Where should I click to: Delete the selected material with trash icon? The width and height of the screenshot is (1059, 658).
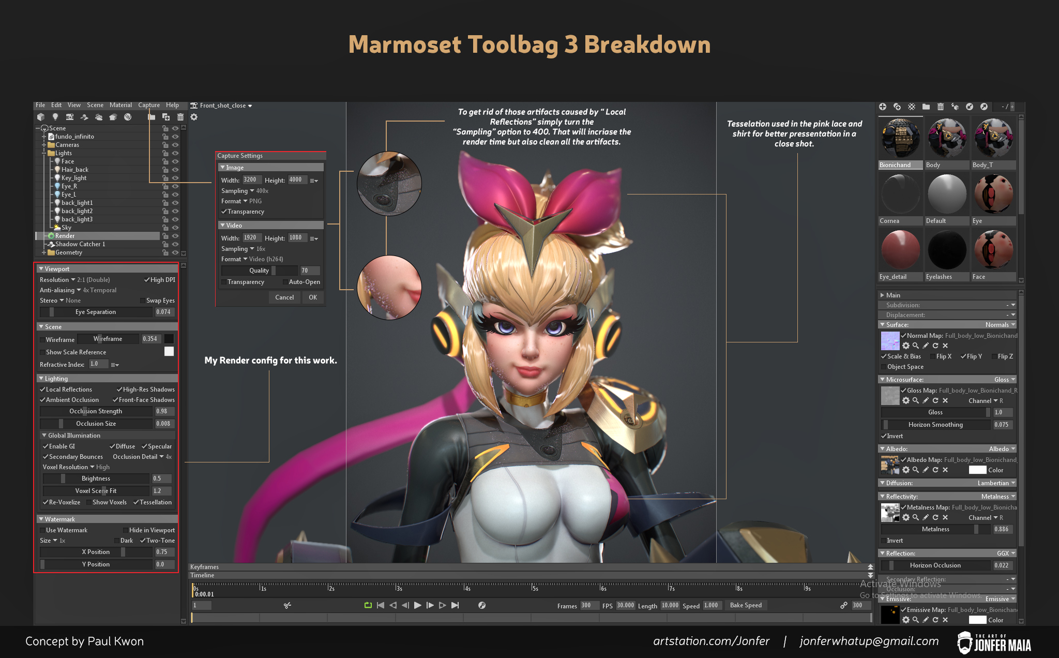pyautogui.click(x=941, y=107)
